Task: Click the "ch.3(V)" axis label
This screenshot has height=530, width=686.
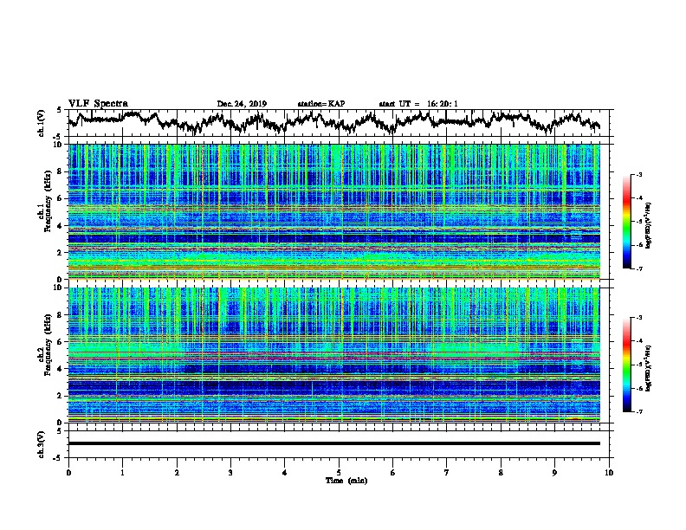Action: click(x=42, y=445)
